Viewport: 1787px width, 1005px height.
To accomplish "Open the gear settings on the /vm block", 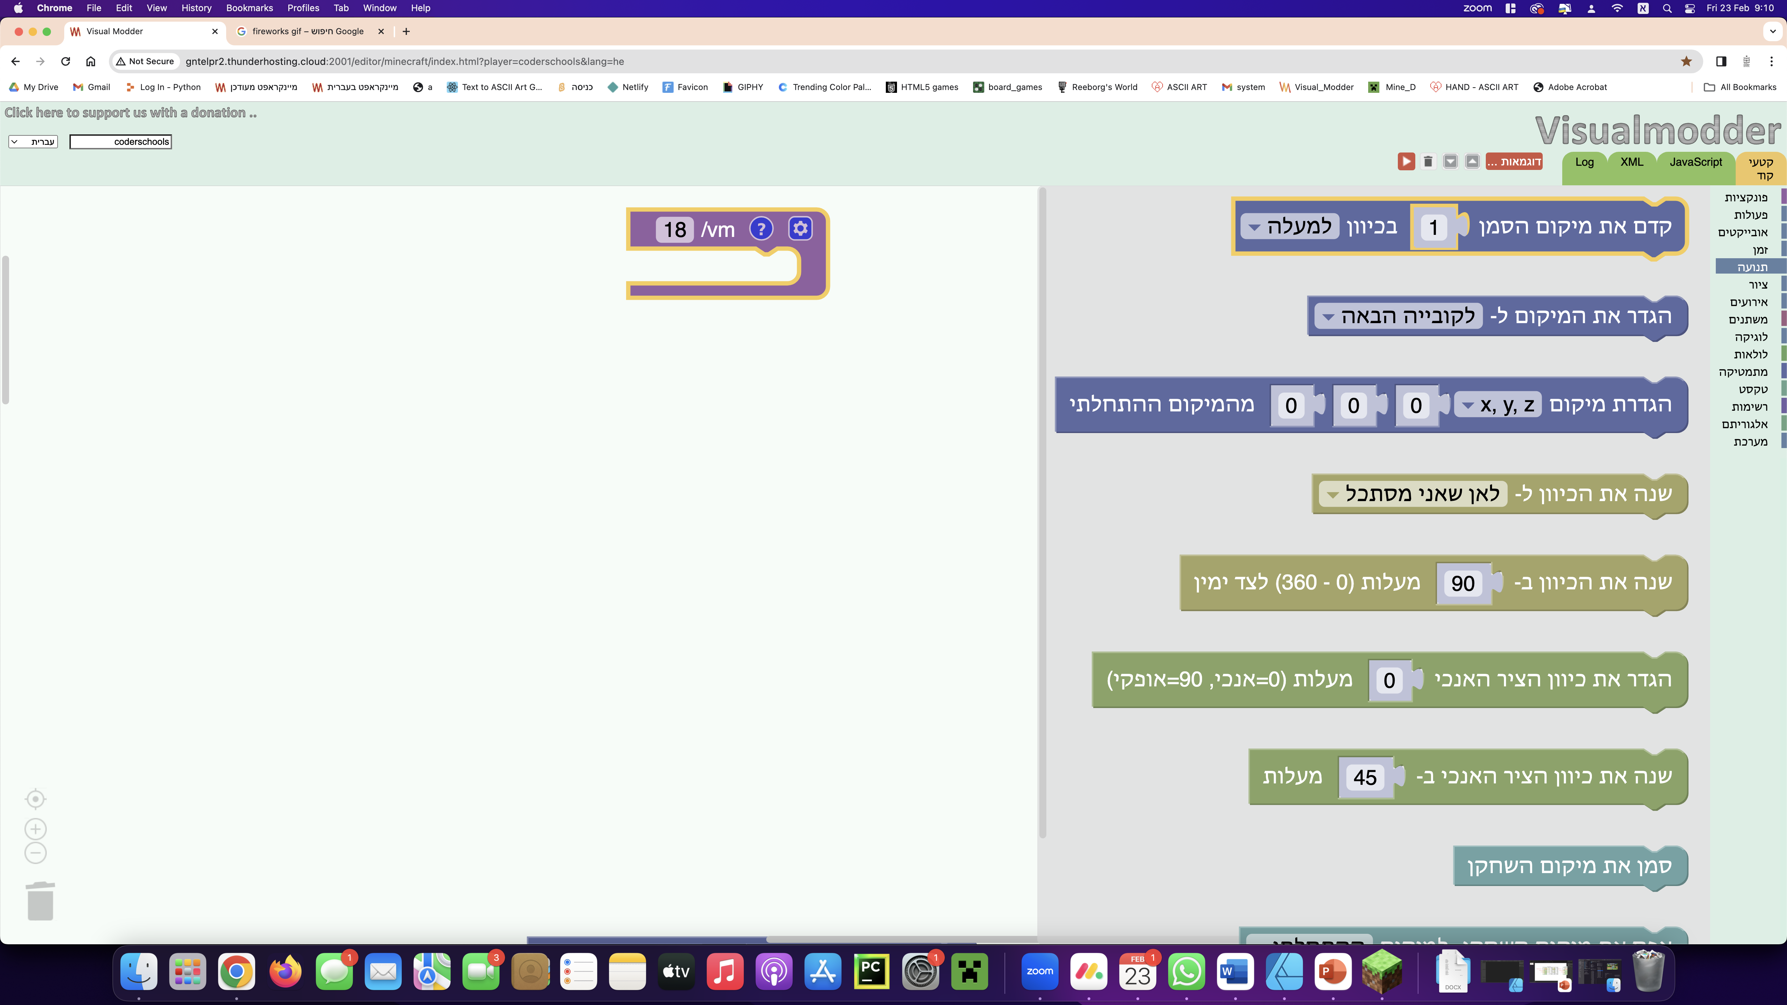I will [800, 229].
